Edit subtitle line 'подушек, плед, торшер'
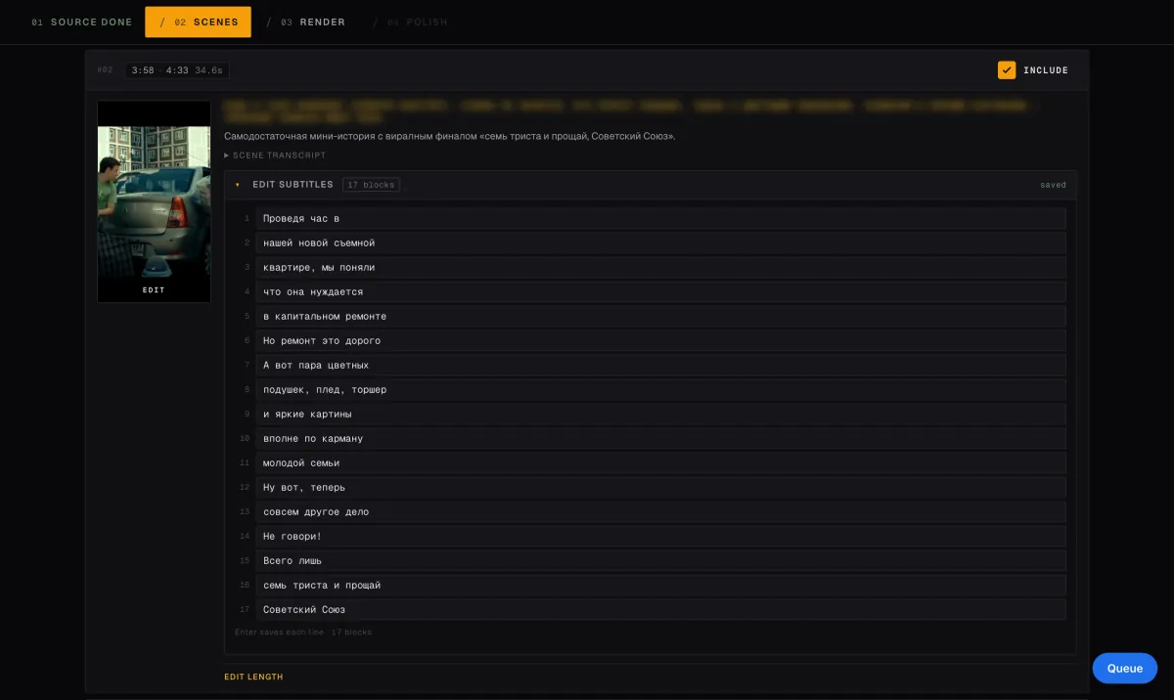 coord(661,389)
